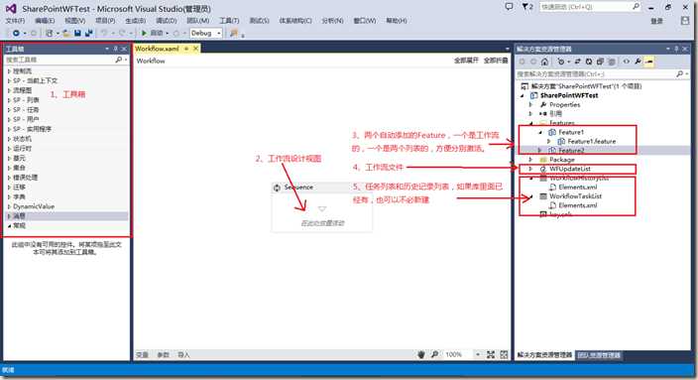
Task: Click the Workflow breadcrumb link
Action: pyautogui.click(x=151, y=61)
